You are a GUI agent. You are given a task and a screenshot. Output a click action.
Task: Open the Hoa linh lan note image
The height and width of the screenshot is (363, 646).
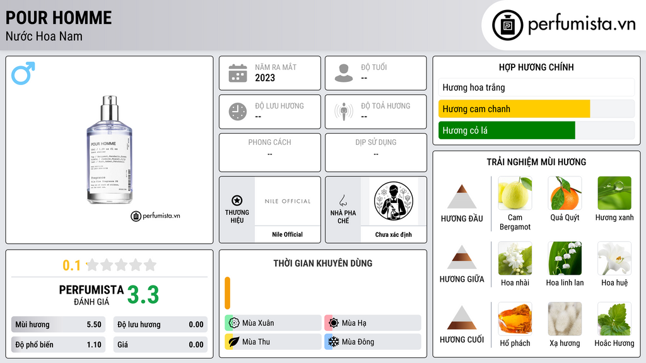565,258
